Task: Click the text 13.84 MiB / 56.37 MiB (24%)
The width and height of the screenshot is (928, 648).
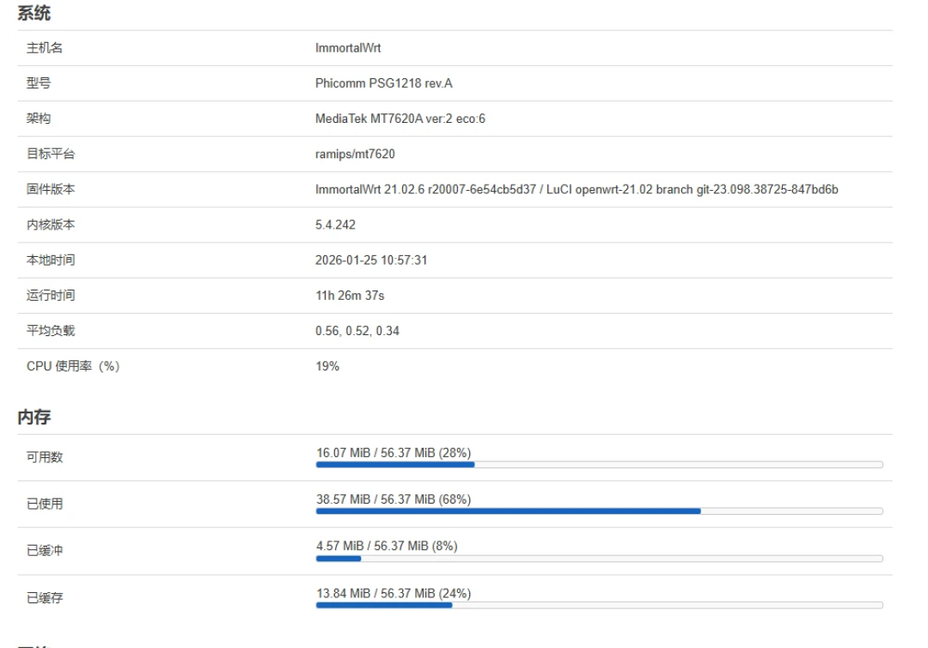Action: [394, 594]
